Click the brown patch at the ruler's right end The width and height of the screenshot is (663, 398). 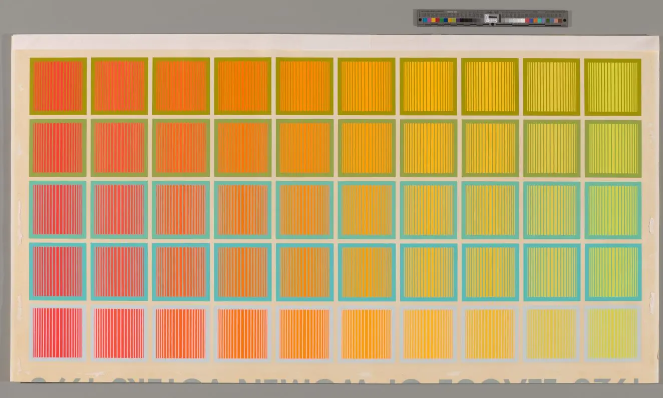pos(560,21)
